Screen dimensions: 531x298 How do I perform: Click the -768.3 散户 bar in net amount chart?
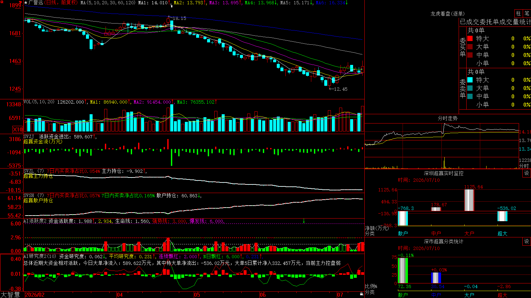(403, 219)
